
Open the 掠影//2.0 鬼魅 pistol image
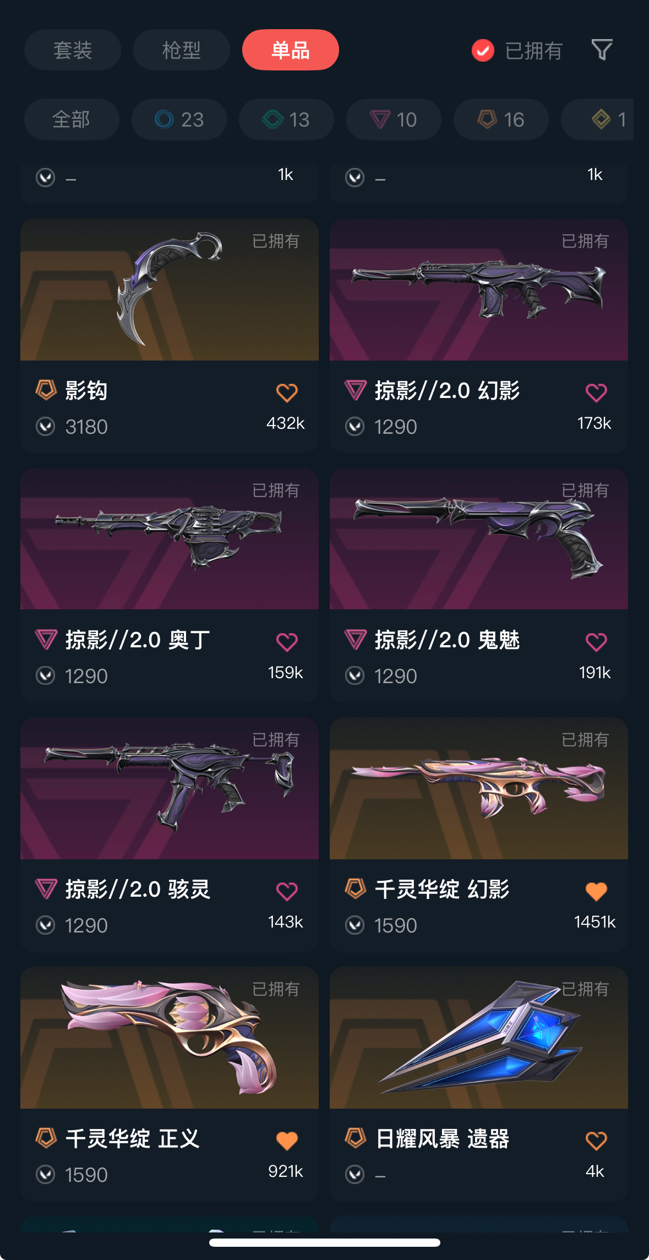pyautogui.click(x=479, y=539)
